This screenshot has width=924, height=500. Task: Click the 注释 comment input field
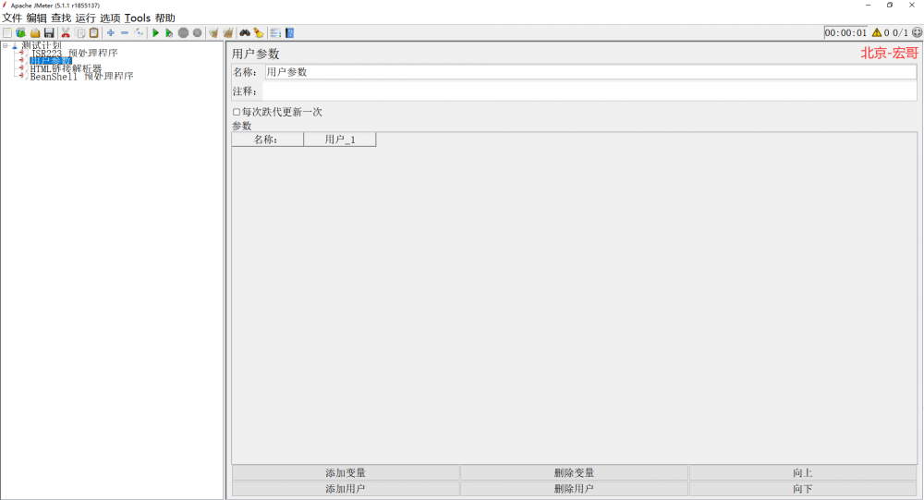tap(590, 91)
